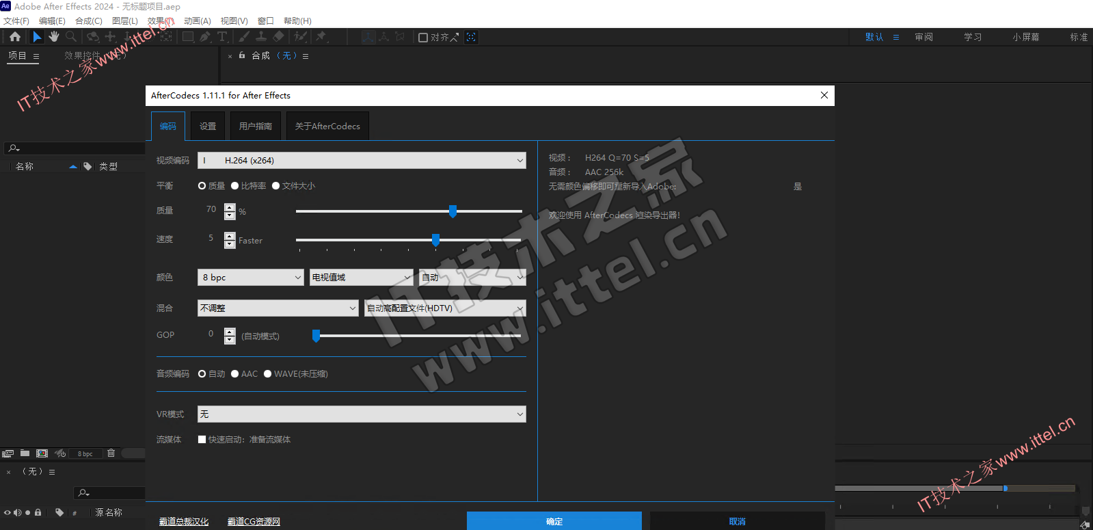
Task: Switch to the 用户指南 tab
Action: coord(256,126)
